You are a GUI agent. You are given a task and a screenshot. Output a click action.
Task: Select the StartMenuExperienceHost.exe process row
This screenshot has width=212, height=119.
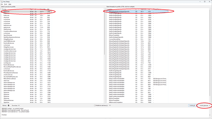click(27, 37)
